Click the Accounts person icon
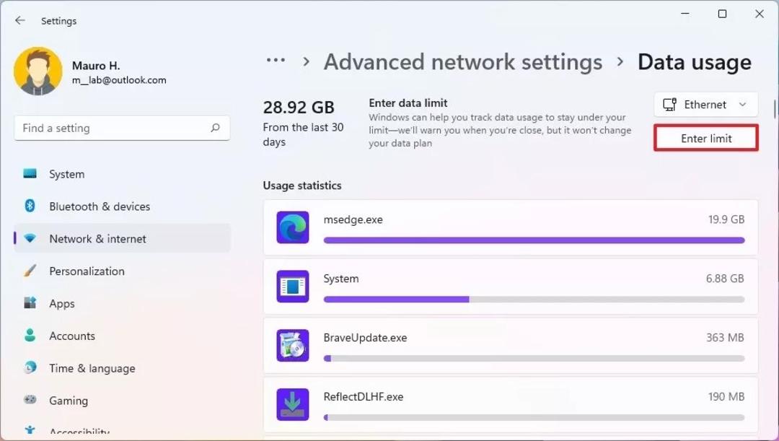 pyautogui.click(x=30, y=335)
